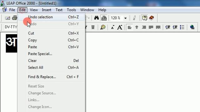Screen dimensions: 200x112
Task: Choose Copy from the Edit menu
Action: pos(51,40)
